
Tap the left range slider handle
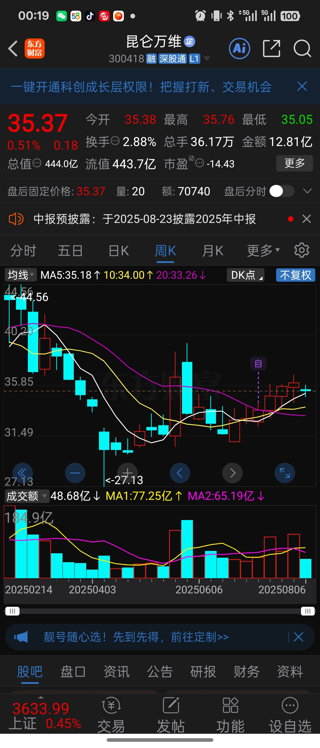point(12,611)
